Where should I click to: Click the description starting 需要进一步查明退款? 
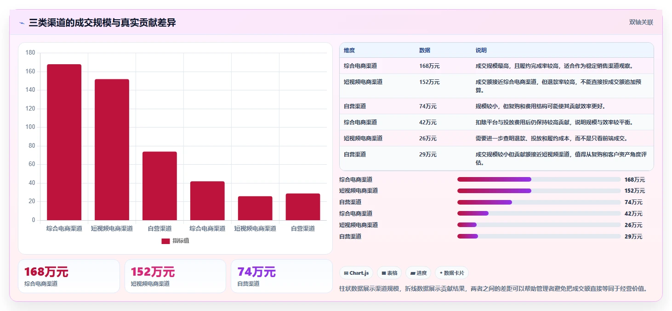pos(552,139)
